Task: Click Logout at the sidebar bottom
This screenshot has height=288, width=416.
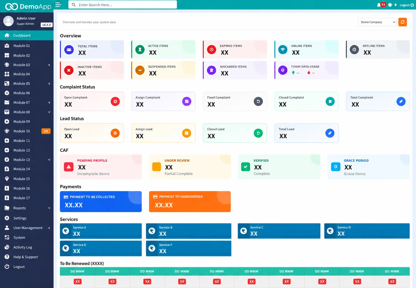Action: tap(27, 267)
